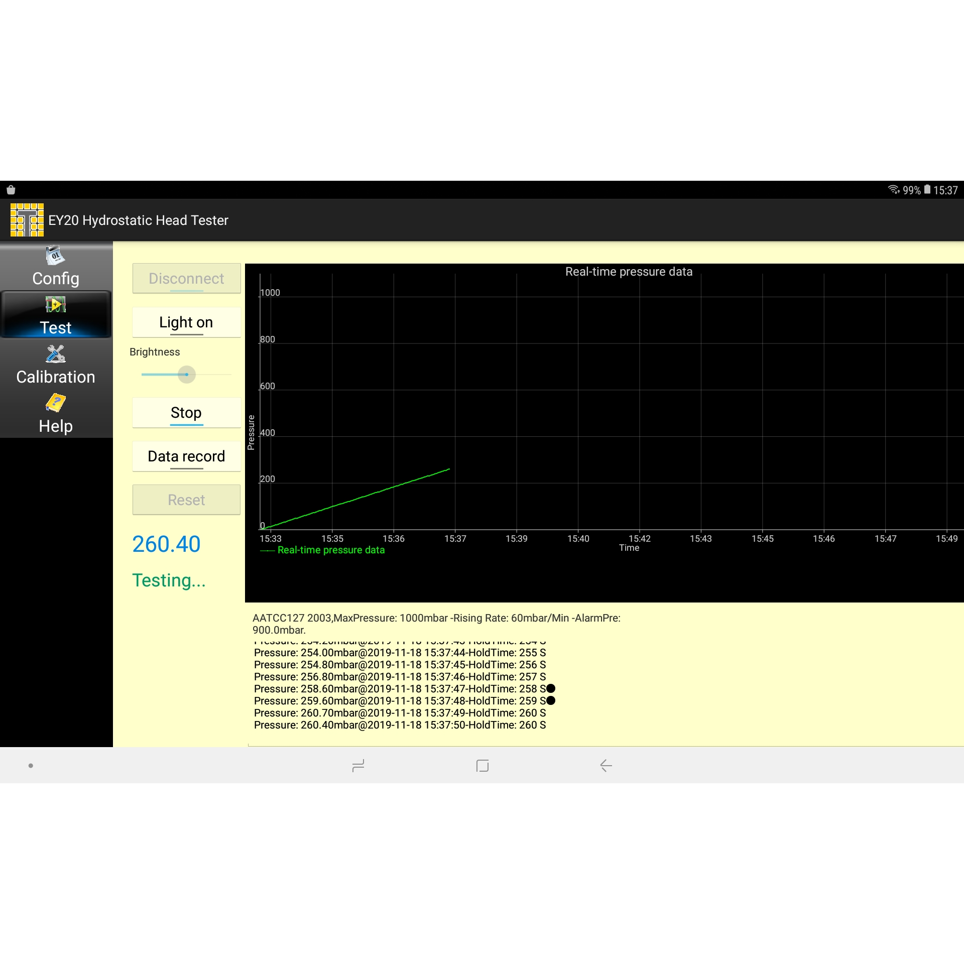Click log row with HoldTime: 256 S
The image size is (964, 964).
(x=400, y=665)
